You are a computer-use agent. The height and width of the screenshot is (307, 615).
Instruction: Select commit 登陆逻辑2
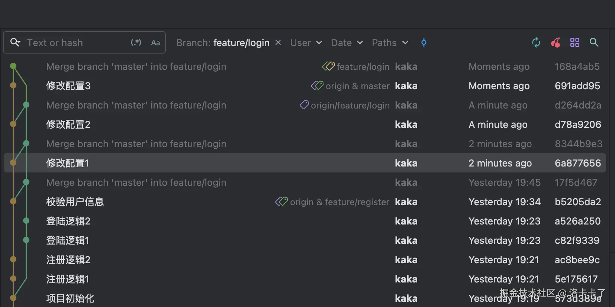click(x=68, y=221)
